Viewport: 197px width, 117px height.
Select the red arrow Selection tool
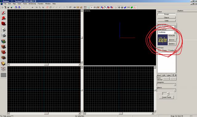pyautogui.click(x=3, y=13)
